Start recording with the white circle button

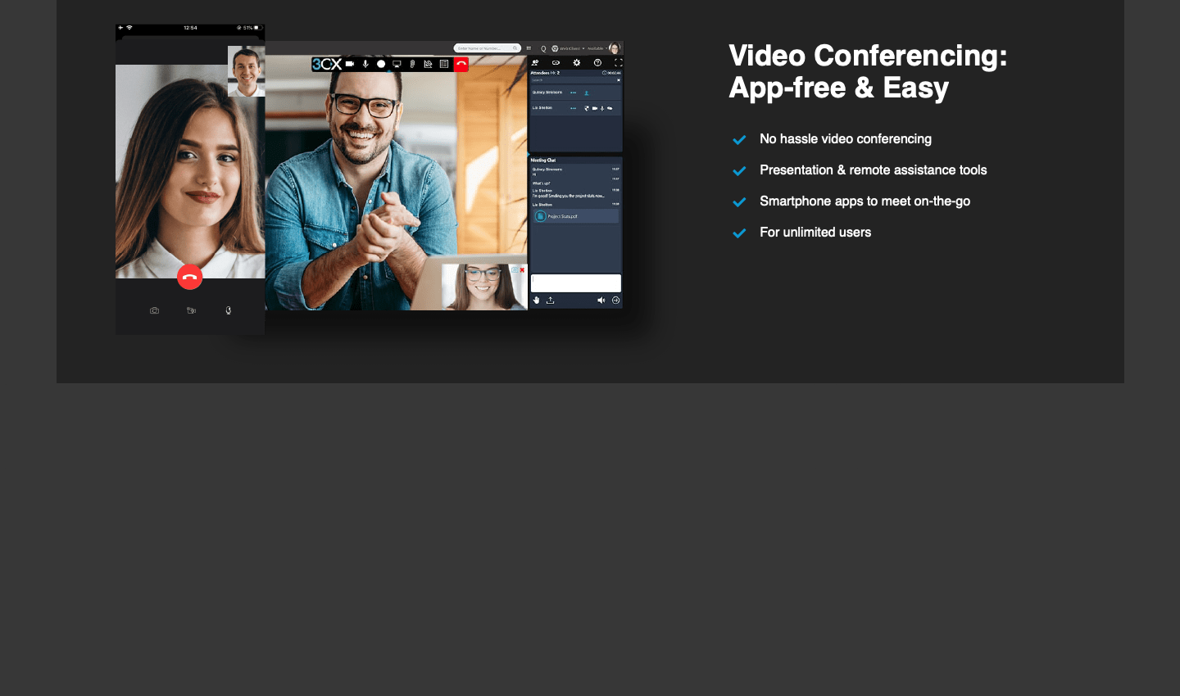[x=381, y=64]
